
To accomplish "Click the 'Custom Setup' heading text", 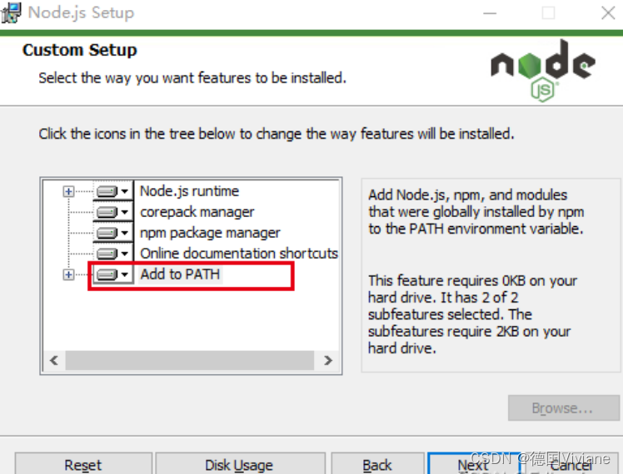I will click(80, 50).
